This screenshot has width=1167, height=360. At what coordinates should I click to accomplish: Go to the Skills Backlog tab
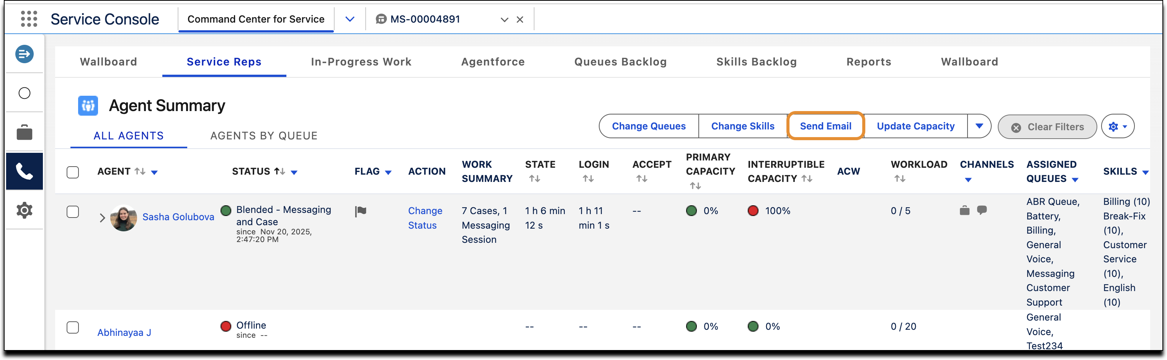coord(757,62)
